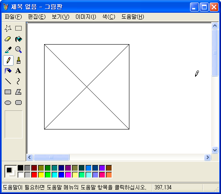Screen dimensions: 221x194
Task: Click the horizontal scrollbar right arrow
Action: tap(207, 157)
